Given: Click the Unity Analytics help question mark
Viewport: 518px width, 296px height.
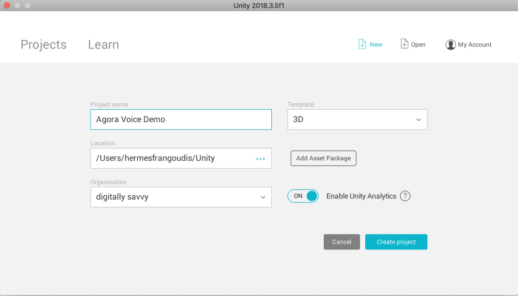Looking at the screenshot, I should pyautogui.click(x=405, y=196).
